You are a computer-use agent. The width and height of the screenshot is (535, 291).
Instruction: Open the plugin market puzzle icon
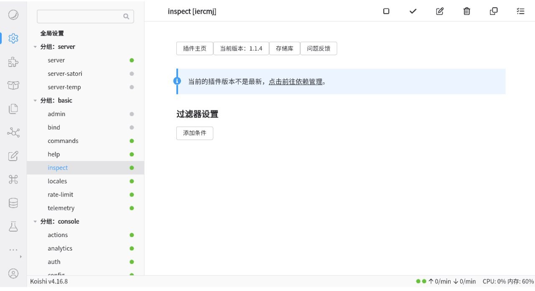pyautogui.click(x=13, y=62)
